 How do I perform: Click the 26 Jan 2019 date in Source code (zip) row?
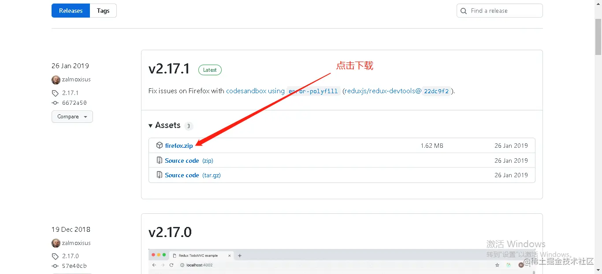tap(511, 161)
